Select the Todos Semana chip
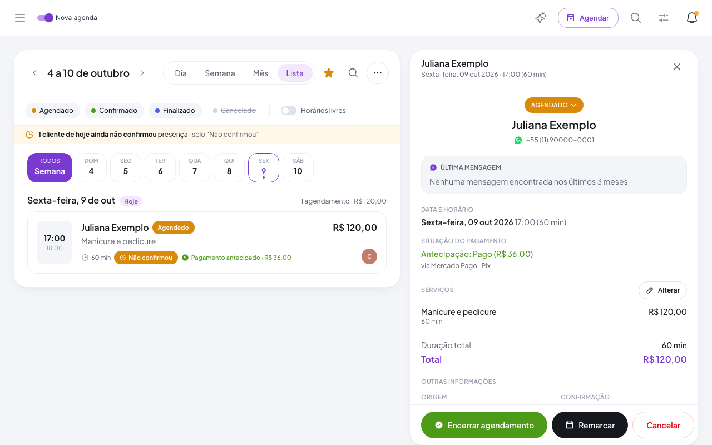The image size is (712, 445). [50, 167]
